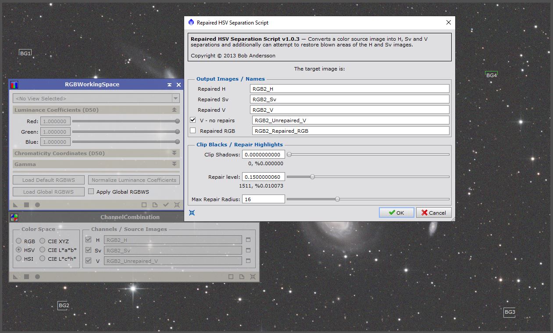
Task: Click the OK button
Action: click(396, 213)
